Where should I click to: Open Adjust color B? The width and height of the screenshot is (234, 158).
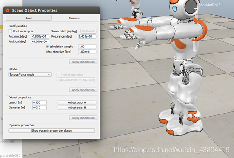77,108
